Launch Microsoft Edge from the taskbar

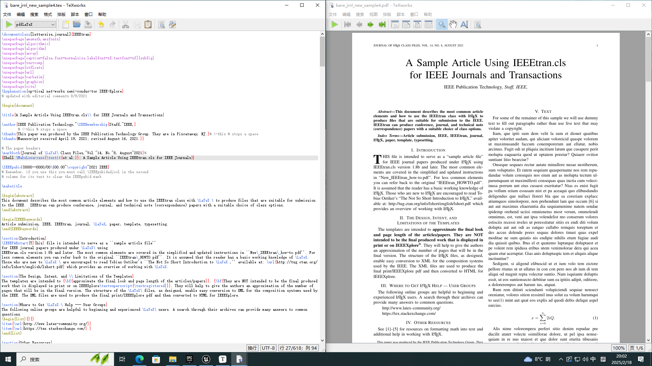click(139, 359)
